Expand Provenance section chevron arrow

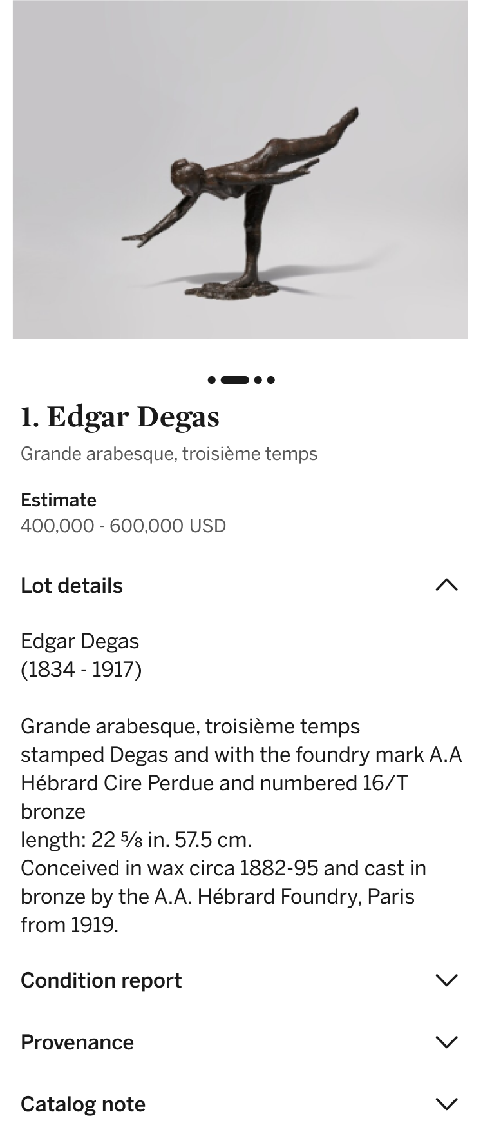coord(446,1042)
